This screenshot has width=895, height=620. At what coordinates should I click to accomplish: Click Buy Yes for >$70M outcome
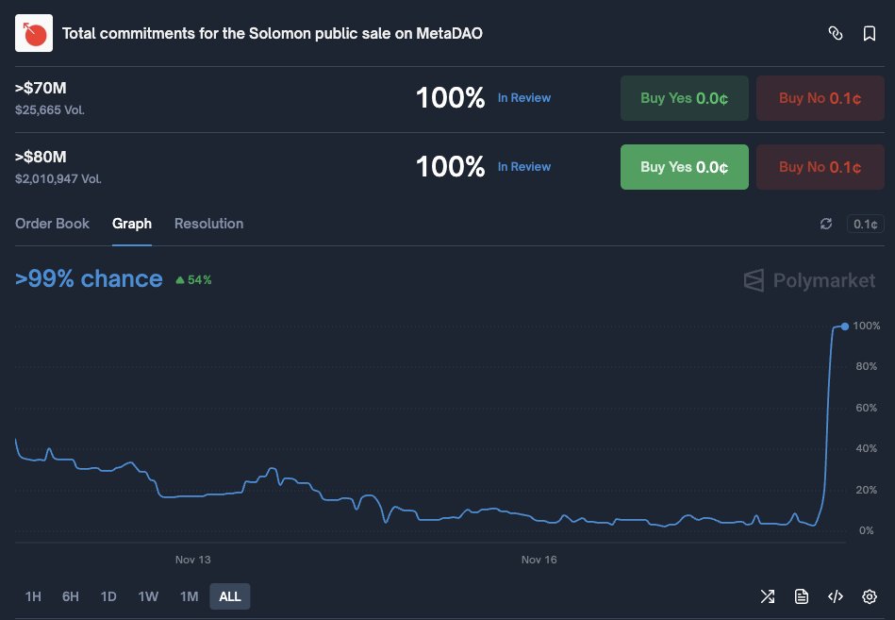tap(685, 98)
